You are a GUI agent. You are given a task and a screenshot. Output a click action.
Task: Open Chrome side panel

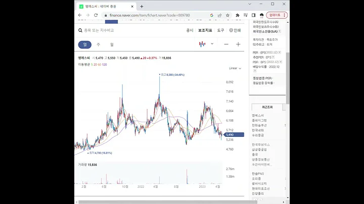coord(253,15)
